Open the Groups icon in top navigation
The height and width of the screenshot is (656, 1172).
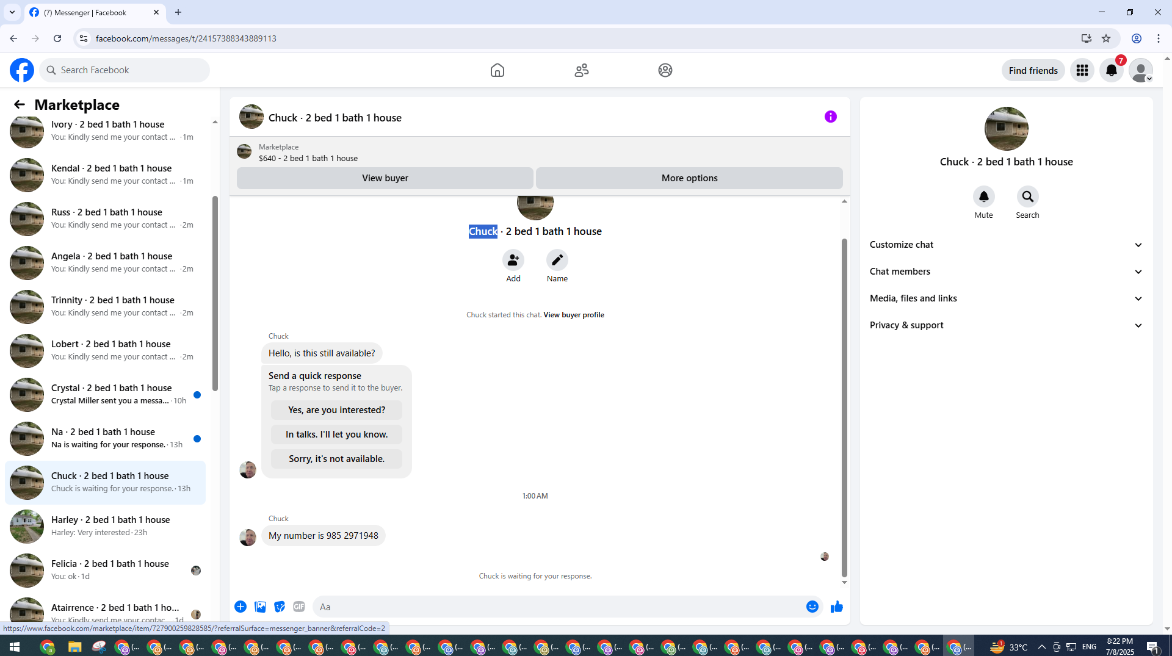click(x=665, y=70)
